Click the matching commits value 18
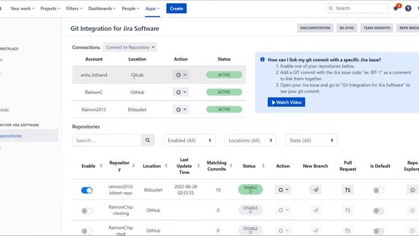The height and width of the screenshot is (236, 419). [x=218, y=189]
